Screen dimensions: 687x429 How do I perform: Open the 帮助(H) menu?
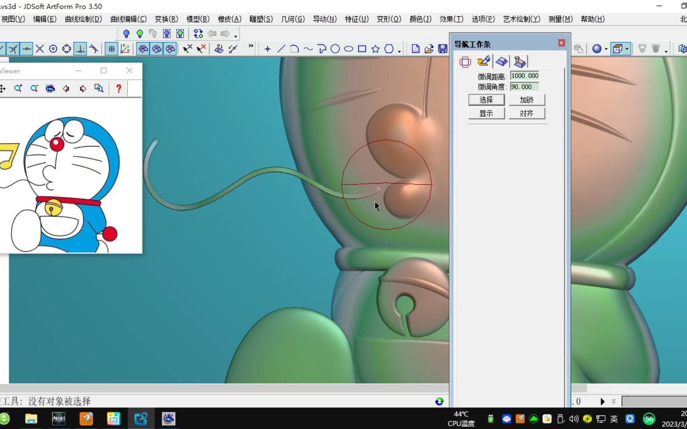click(593, 19)
